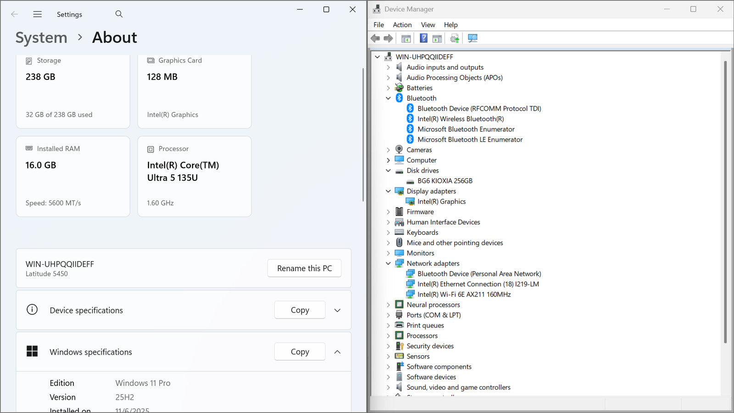Expand the Cameras category
The height and width of the screenshot is (413, 734).
tap(389, 150)
